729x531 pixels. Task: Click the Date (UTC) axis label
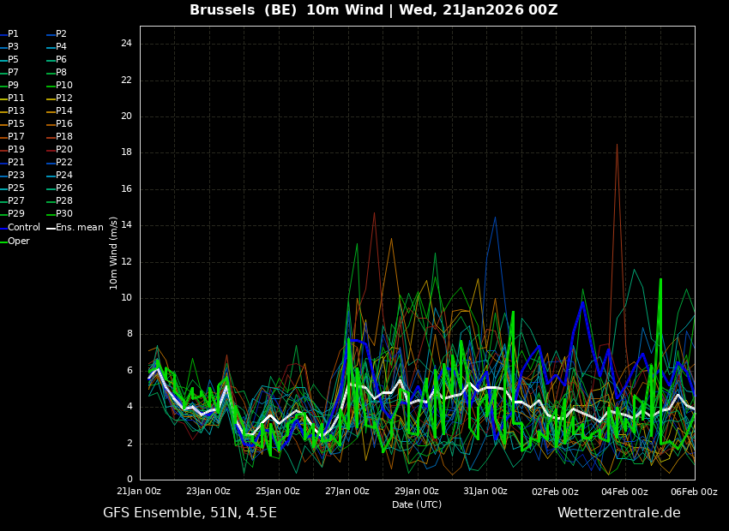pos(417,504)
